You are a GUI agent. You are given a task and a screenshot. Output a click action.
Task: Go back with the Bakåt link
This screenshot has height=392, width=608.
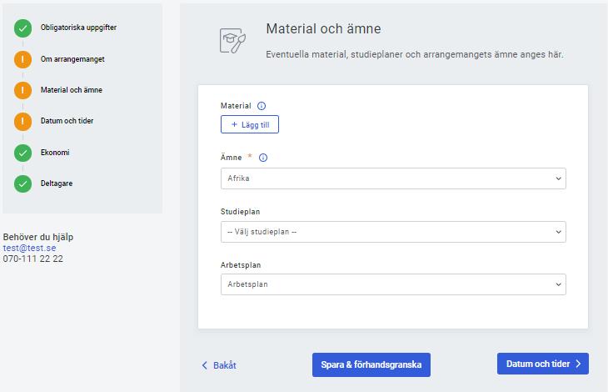[219, 365]
